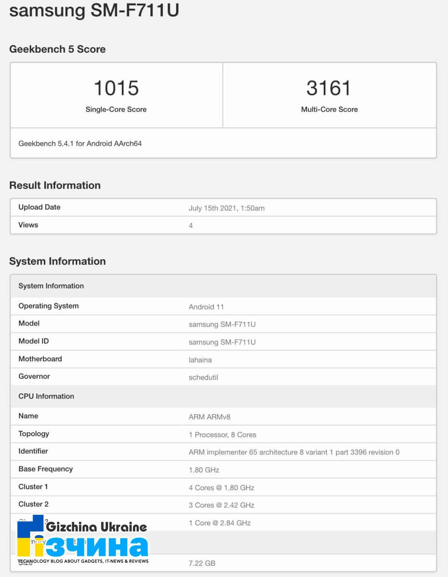The image size is (448, 577).
Task: Click the System Information heading
Action: coord(58,261)
